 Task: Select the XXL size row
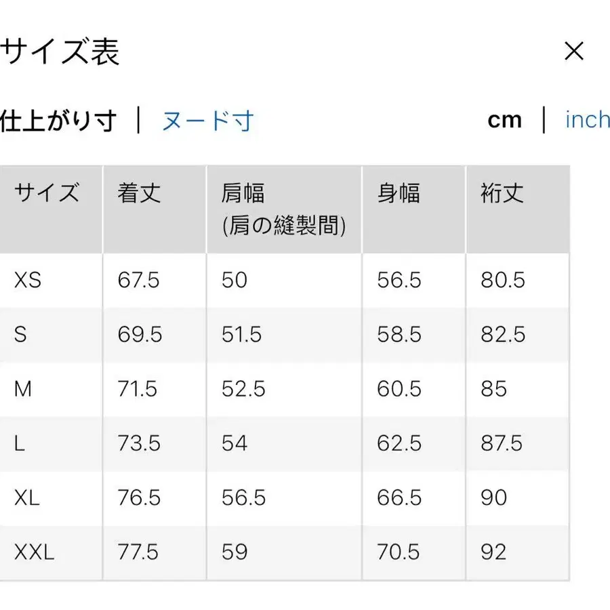(33, 552)
